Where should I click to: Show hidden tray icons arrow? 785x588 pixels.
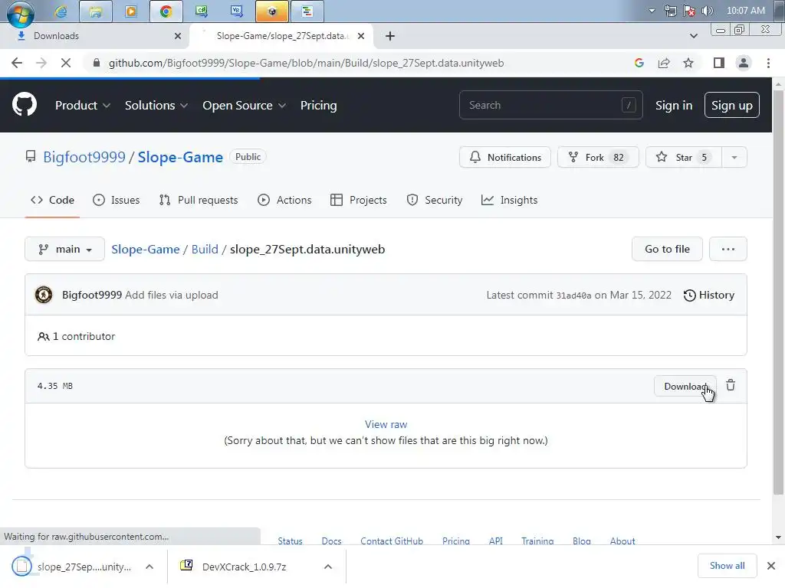pos(652,11)
